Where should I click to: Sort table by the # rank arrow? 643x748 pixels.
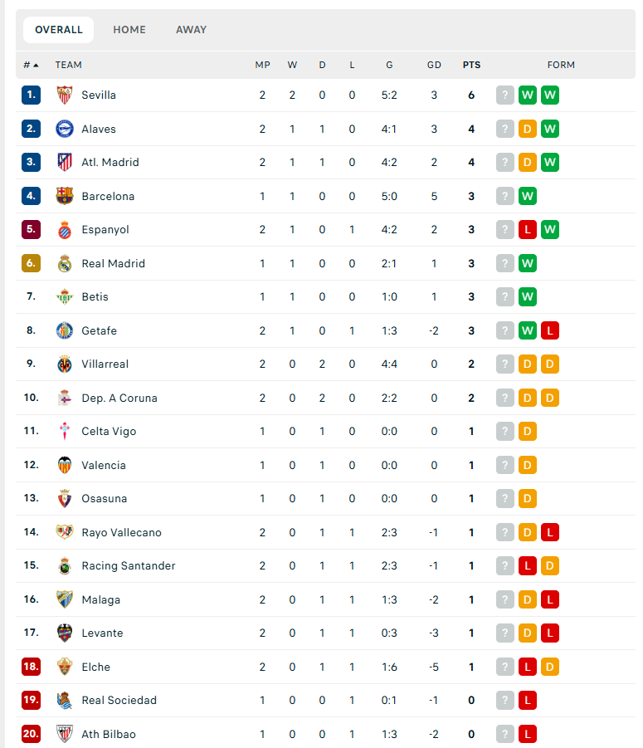tap(31, 65)
